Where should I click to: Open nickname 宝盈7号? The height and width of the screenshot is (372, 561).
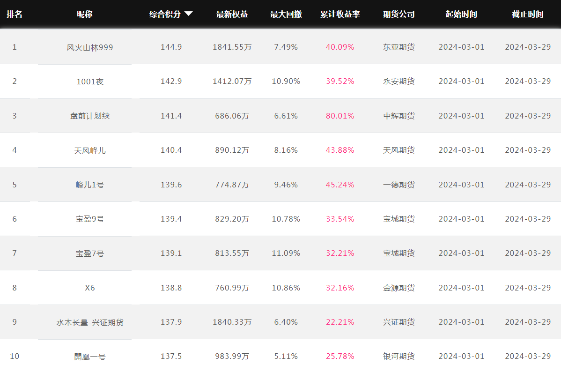(x=90, y=253)
